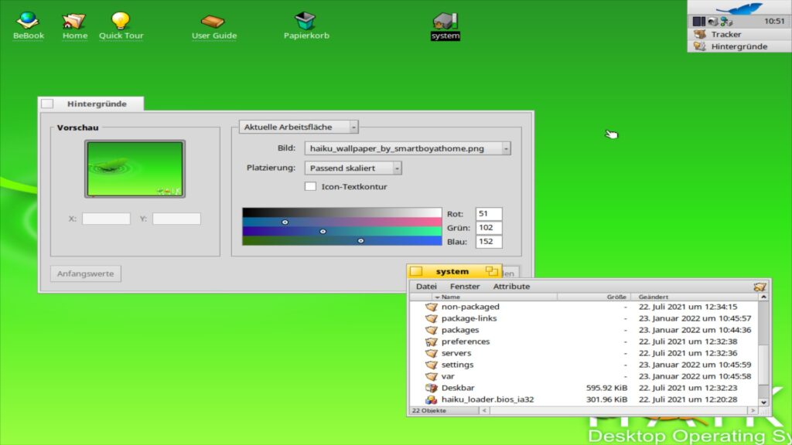Open the Platzierung placement dropdown
Image resolution: width=792 pixels, height=445 pixels.
click(353, 168)
